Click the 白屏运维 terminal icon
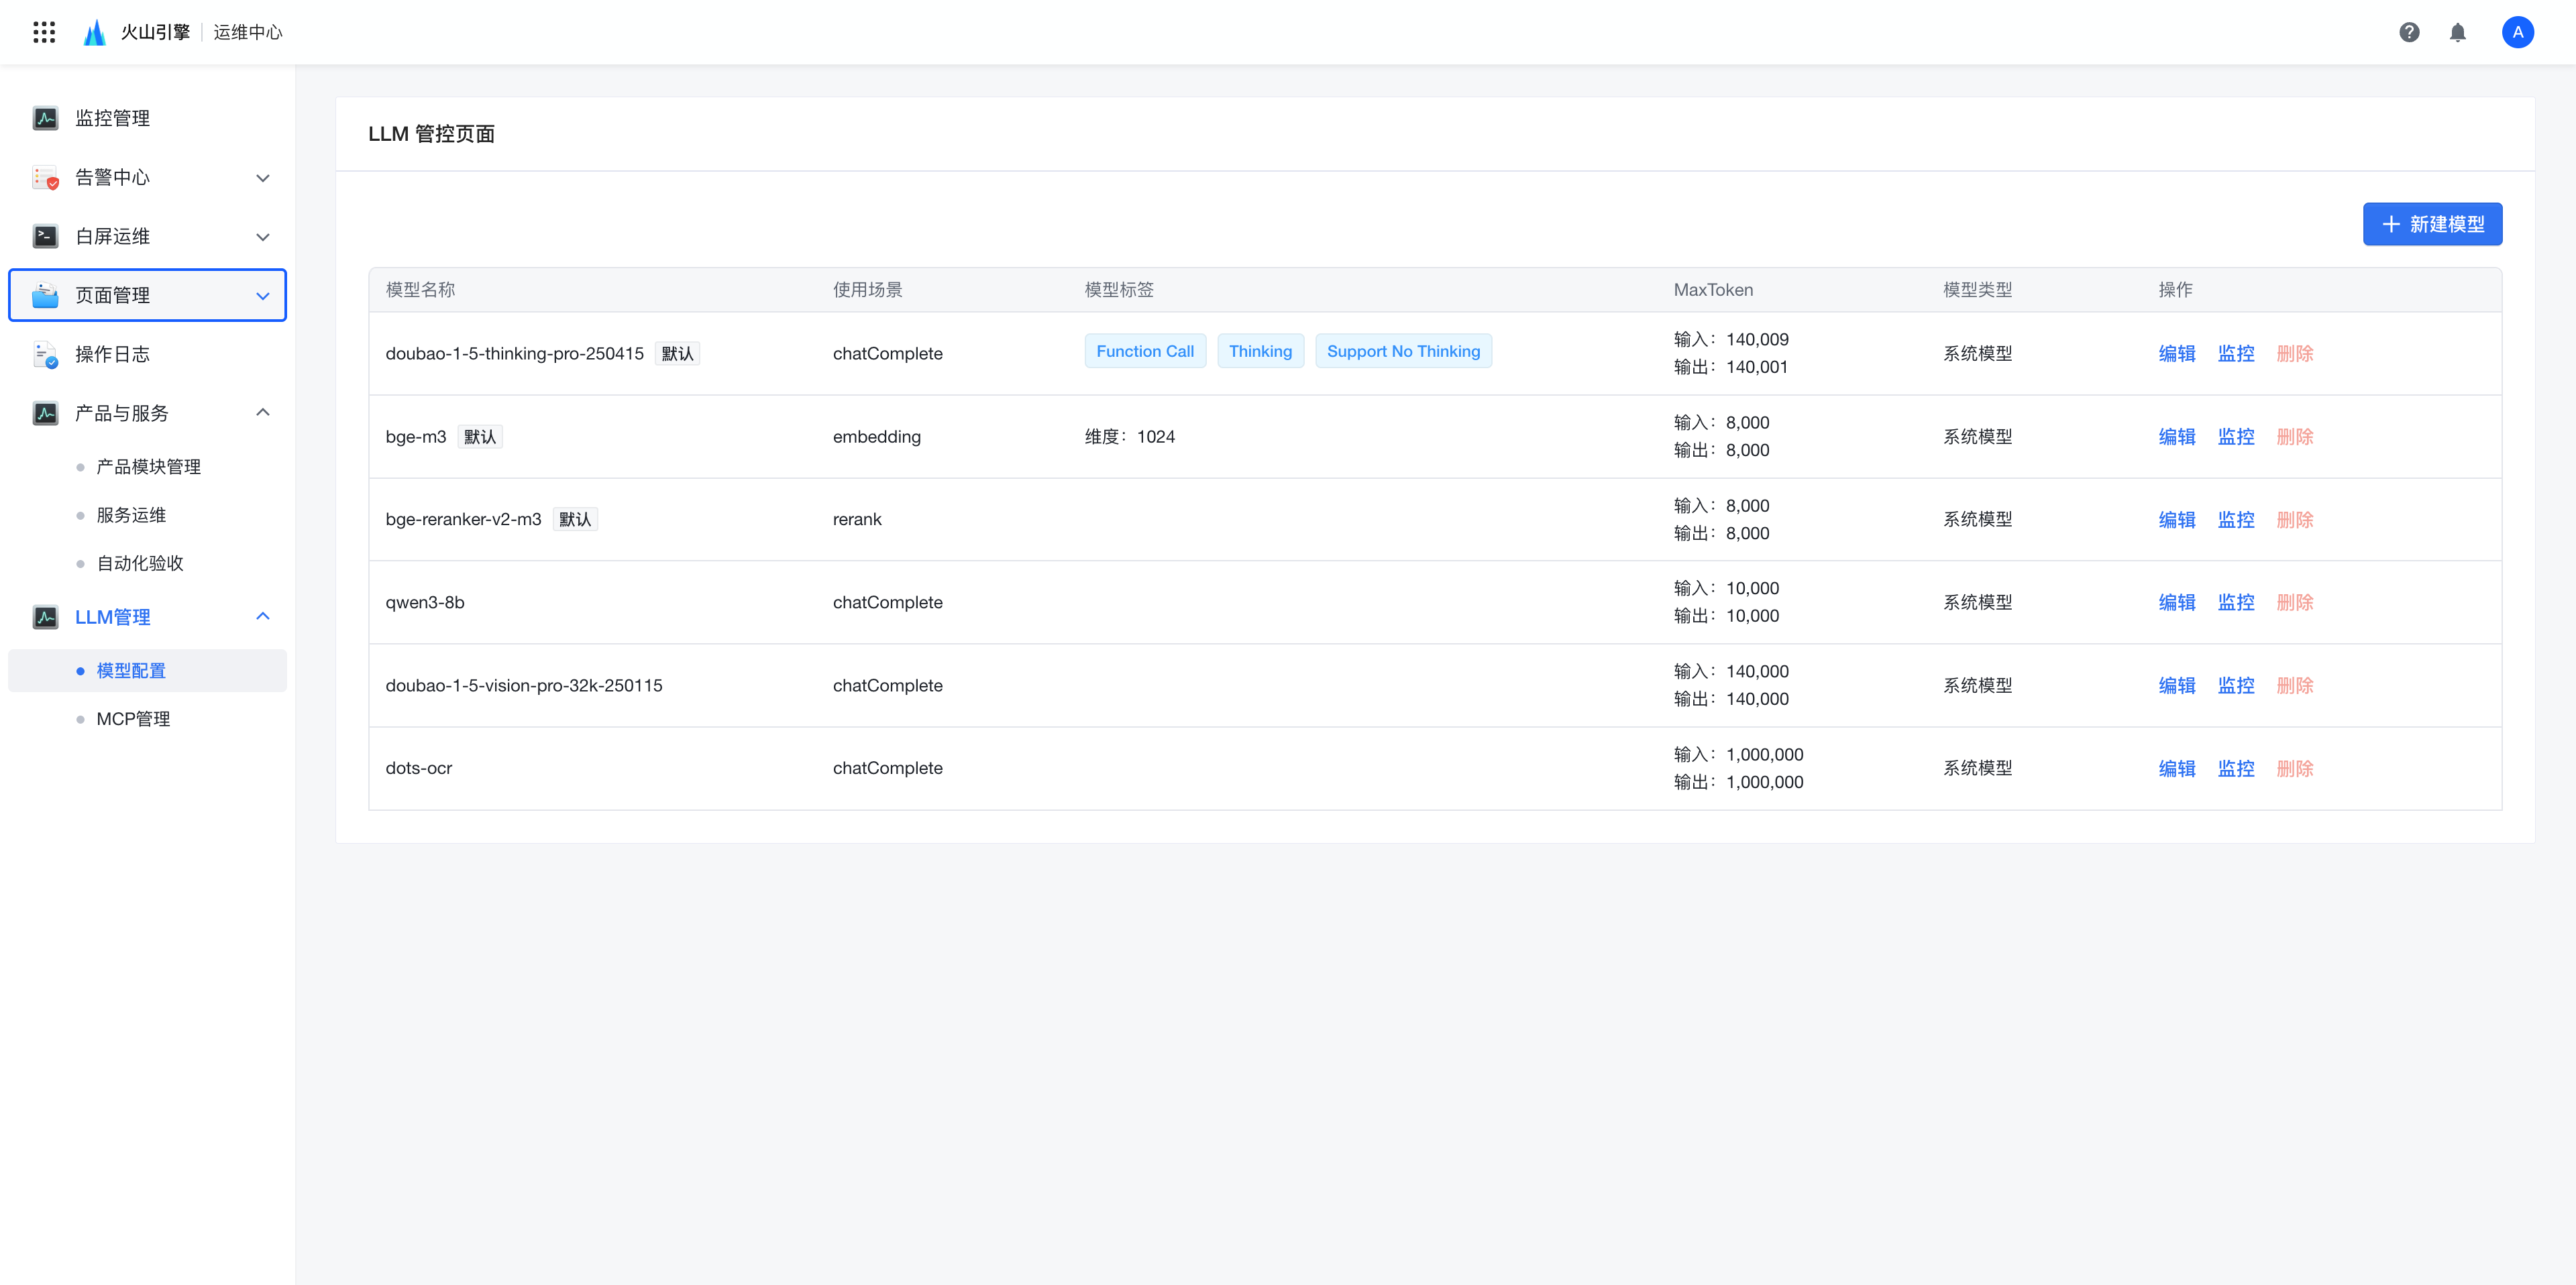The image size is (2576, 1285). [x=45, y=236]
